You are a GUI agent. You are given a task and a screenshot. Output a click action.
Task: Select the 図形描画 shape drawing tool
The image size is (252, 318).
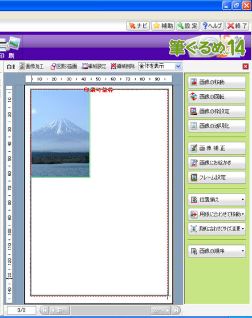pos(64,66)
